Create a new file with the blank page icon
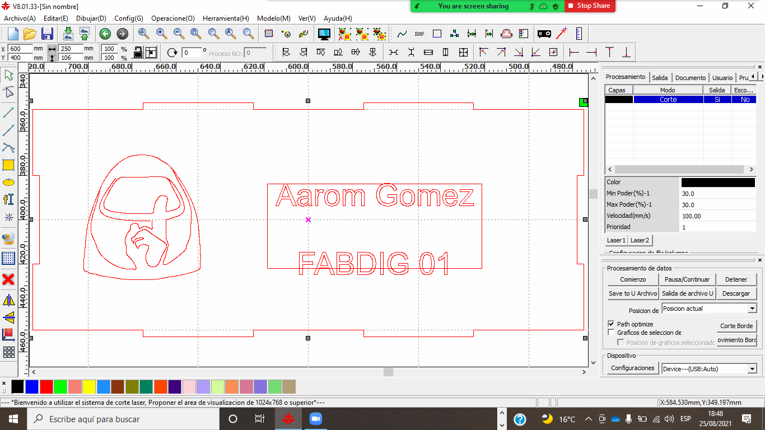The height and width of the screenshot is (430, 765). pos(13,34)
